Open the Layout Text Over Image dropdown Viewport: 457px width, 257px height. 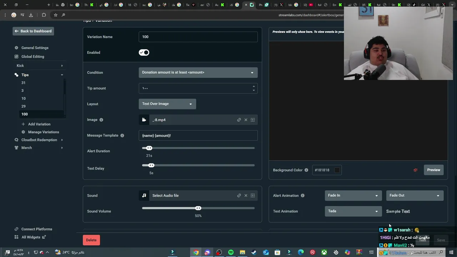pos(167,104)
